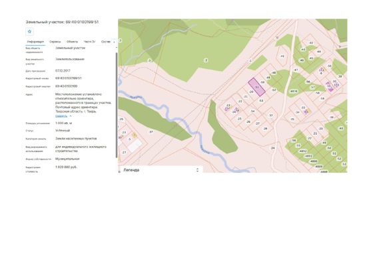Click parcel 48 on the map

274,73
